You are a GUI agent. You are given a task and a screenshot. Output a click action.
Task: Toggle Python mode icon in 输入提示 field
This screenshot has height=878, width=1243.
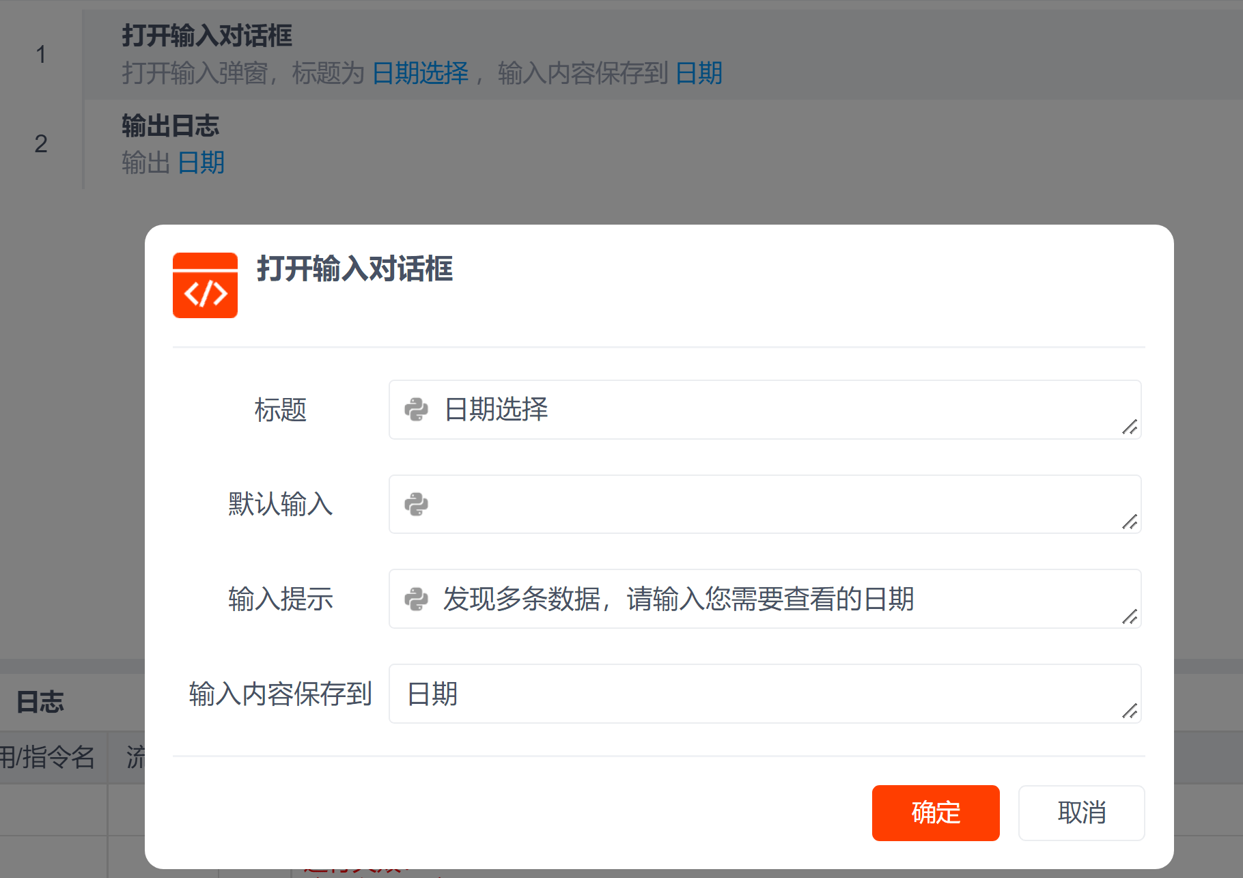pos(416,599)
